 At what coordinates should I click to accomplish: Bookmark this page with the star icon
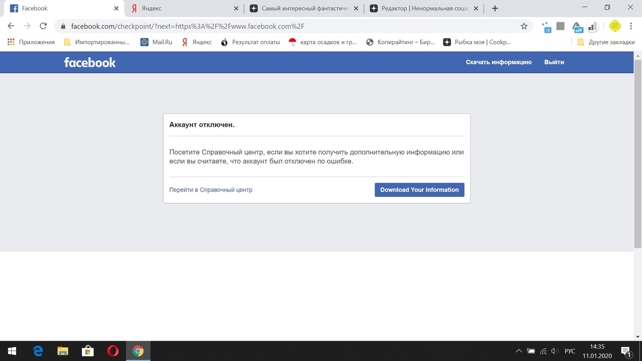(524, 26)
